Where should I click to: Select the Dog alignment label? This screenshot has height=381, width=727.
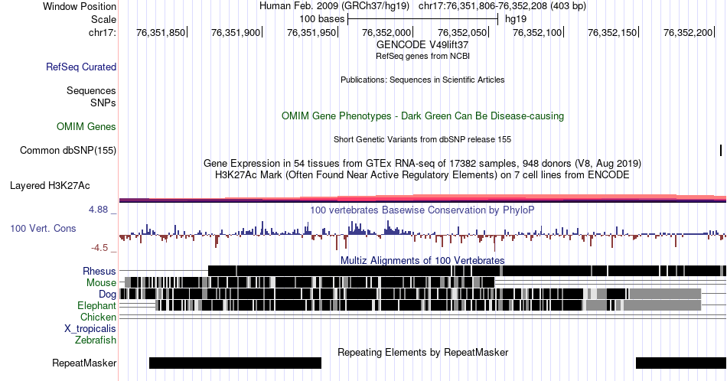point(107,295)
